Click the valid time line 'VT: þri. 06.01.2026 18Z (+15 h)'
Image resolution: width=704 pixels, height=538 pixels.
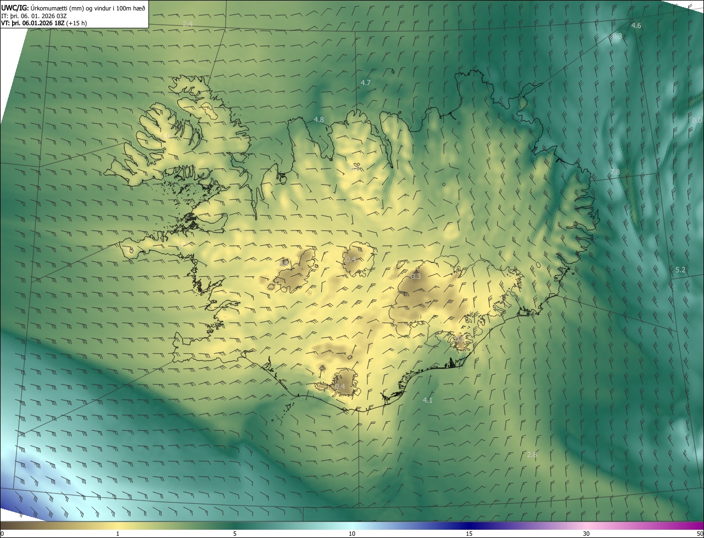(x=44, y=23)
